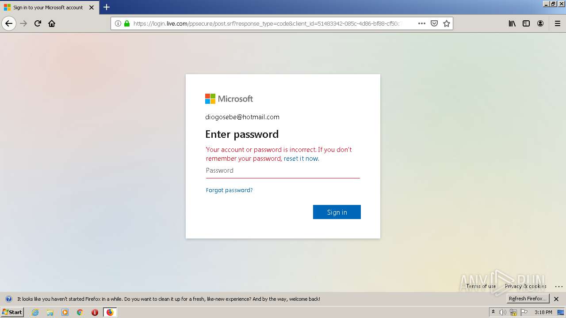
Task: Restore down the Firefox window
Action: [553, 4]
